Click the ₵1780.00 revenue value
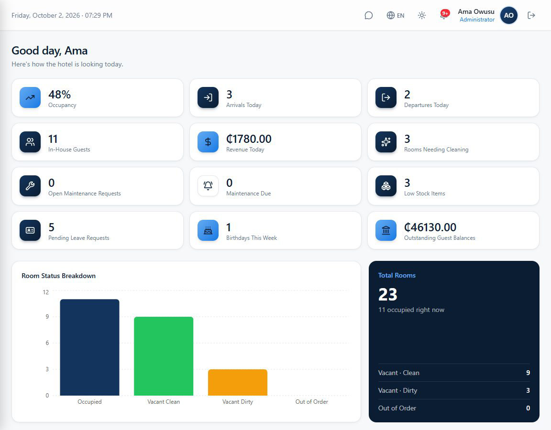 pyautogui.click(x=249, y=139)
